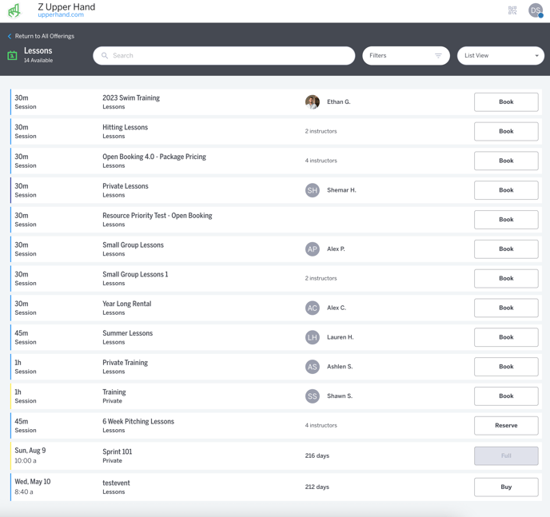This screenshot has height=517, width=550.
Task: Click the Upper Hand logo icon
Action: (x=14, y=10)
